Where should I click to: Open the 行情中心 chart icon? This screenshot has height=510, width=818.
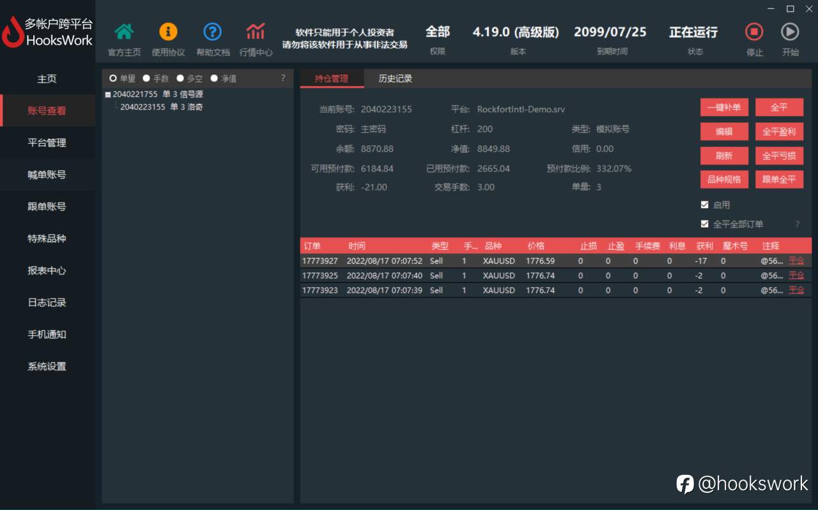(x=256, y=31)
